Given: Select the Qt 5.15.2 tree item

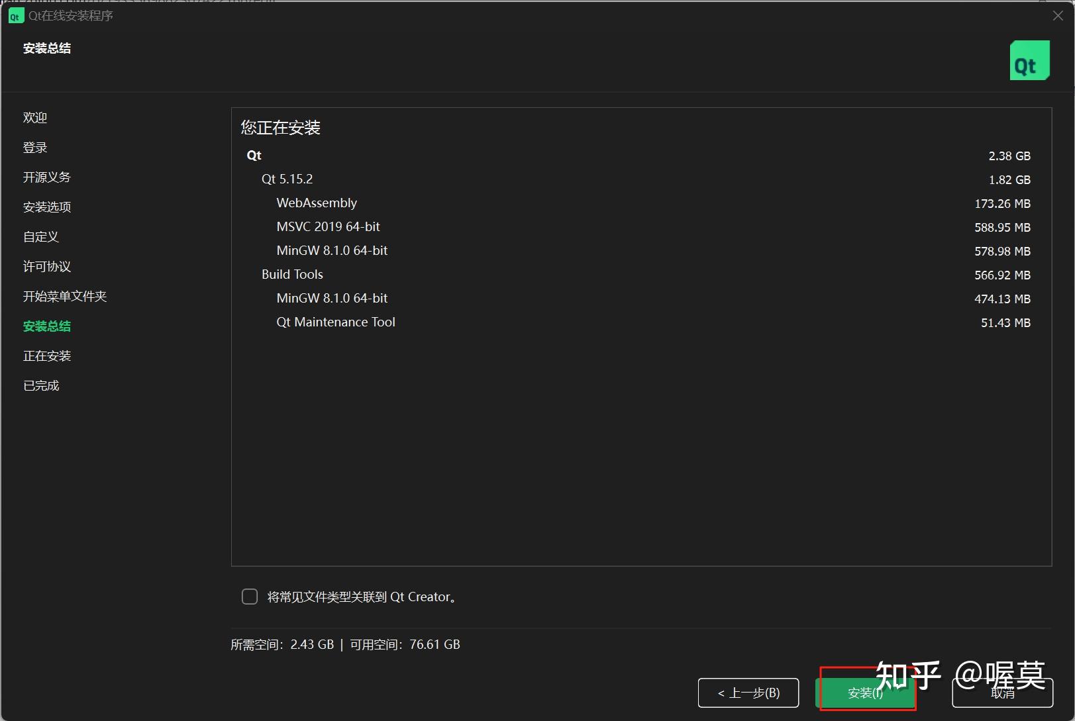Looking at the screenshot, I should [x=287, y=179].
